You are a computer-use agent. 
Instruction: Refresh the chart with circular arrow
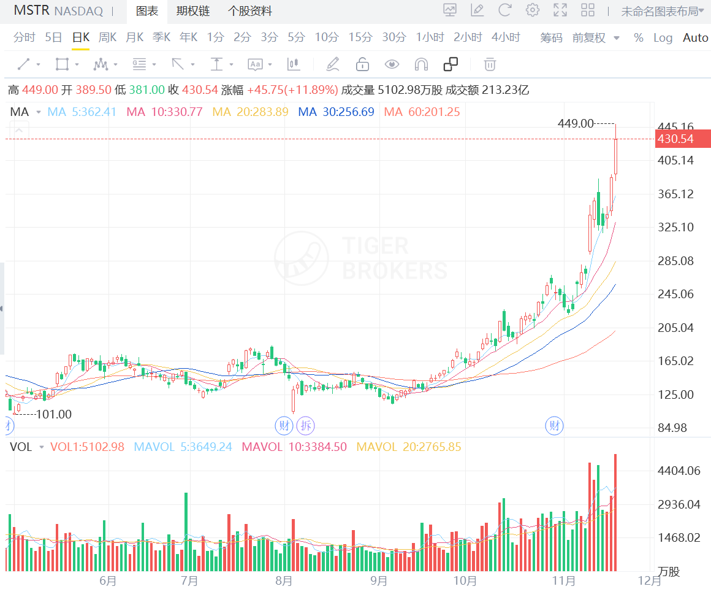[x=505, y=10]
